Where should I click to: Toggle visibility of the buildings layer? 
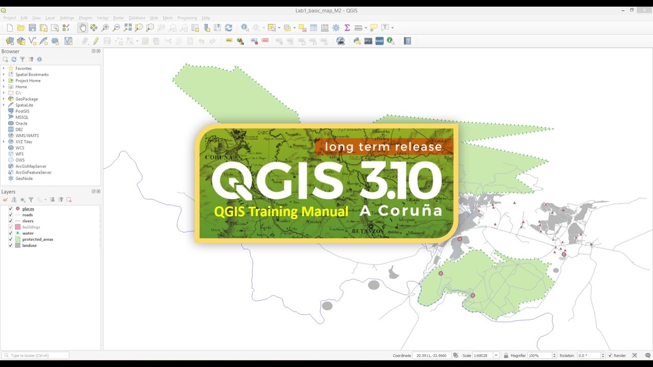pos(10,227)
